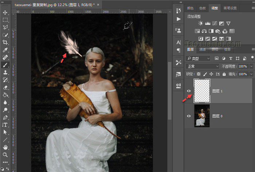Open blend mode 正常 dropdown
Screen dimensions: 255x172
click(202, 66)
